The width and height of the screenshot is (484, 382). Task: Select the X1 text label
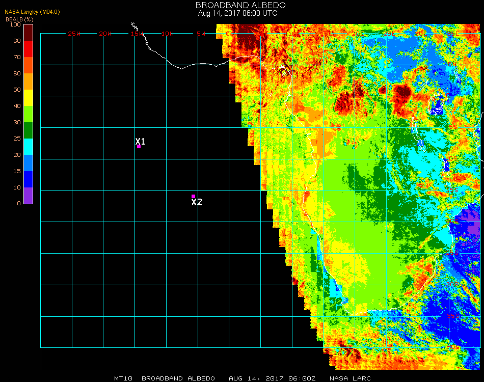[x=141, y=141]
